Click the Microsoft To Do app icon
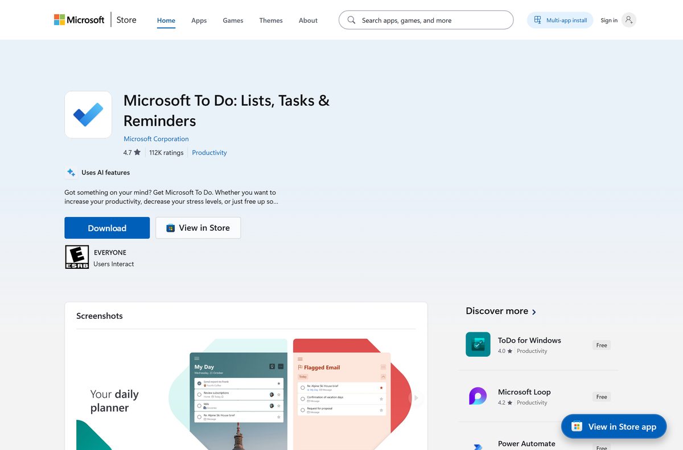This screenshot has height=450, width=683. 88,114
